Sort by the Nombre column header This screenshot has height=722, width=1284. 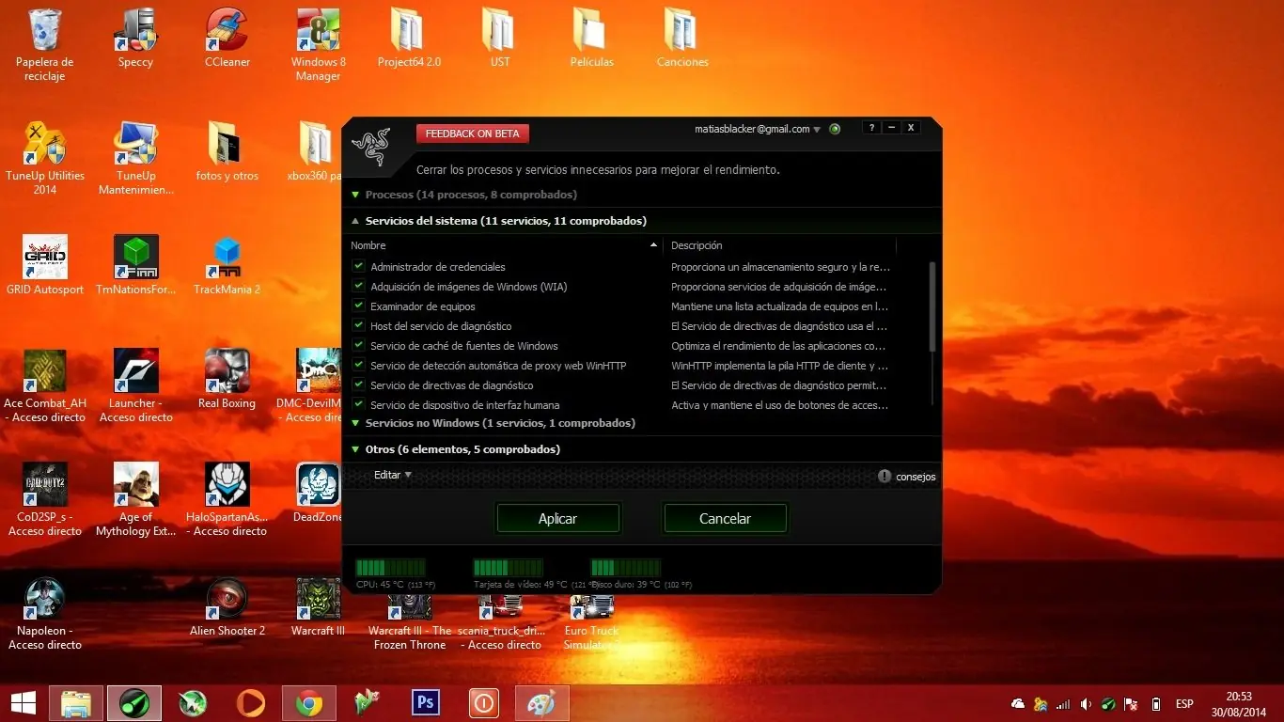[x=368, y=245]
